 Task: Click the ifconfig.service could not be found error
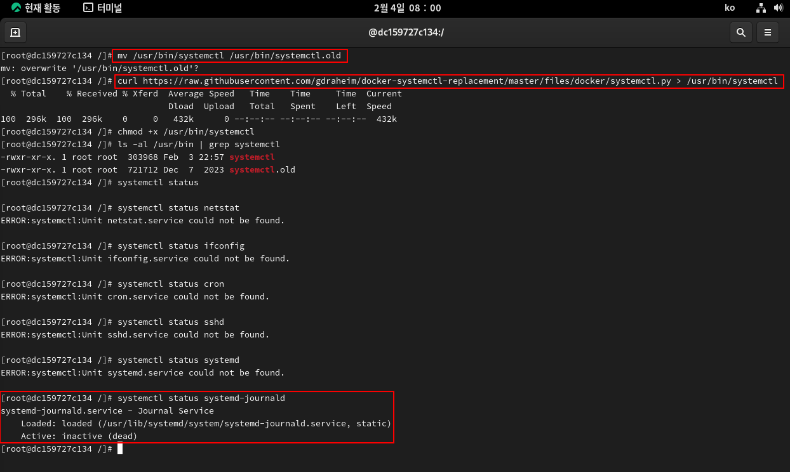[x=145, y=259]
